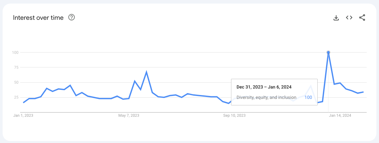
Task: Click the last data point on the right end
Action: pos(363,92)
